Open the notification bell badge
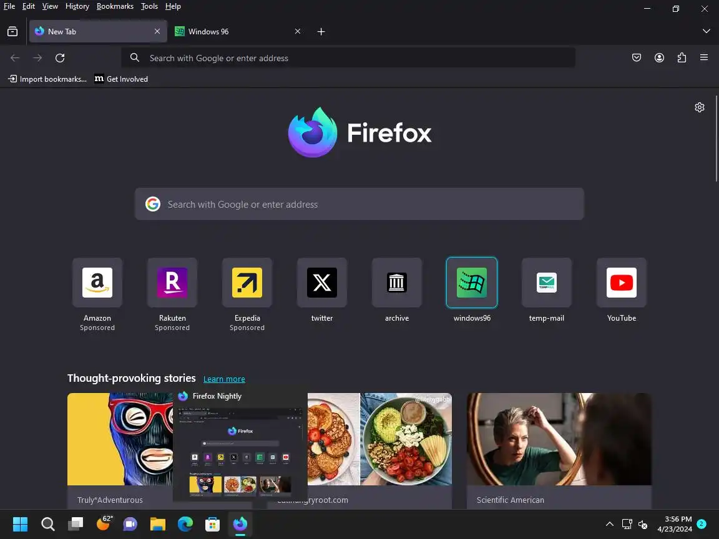719x539 pixels. (x=701, y=523)
